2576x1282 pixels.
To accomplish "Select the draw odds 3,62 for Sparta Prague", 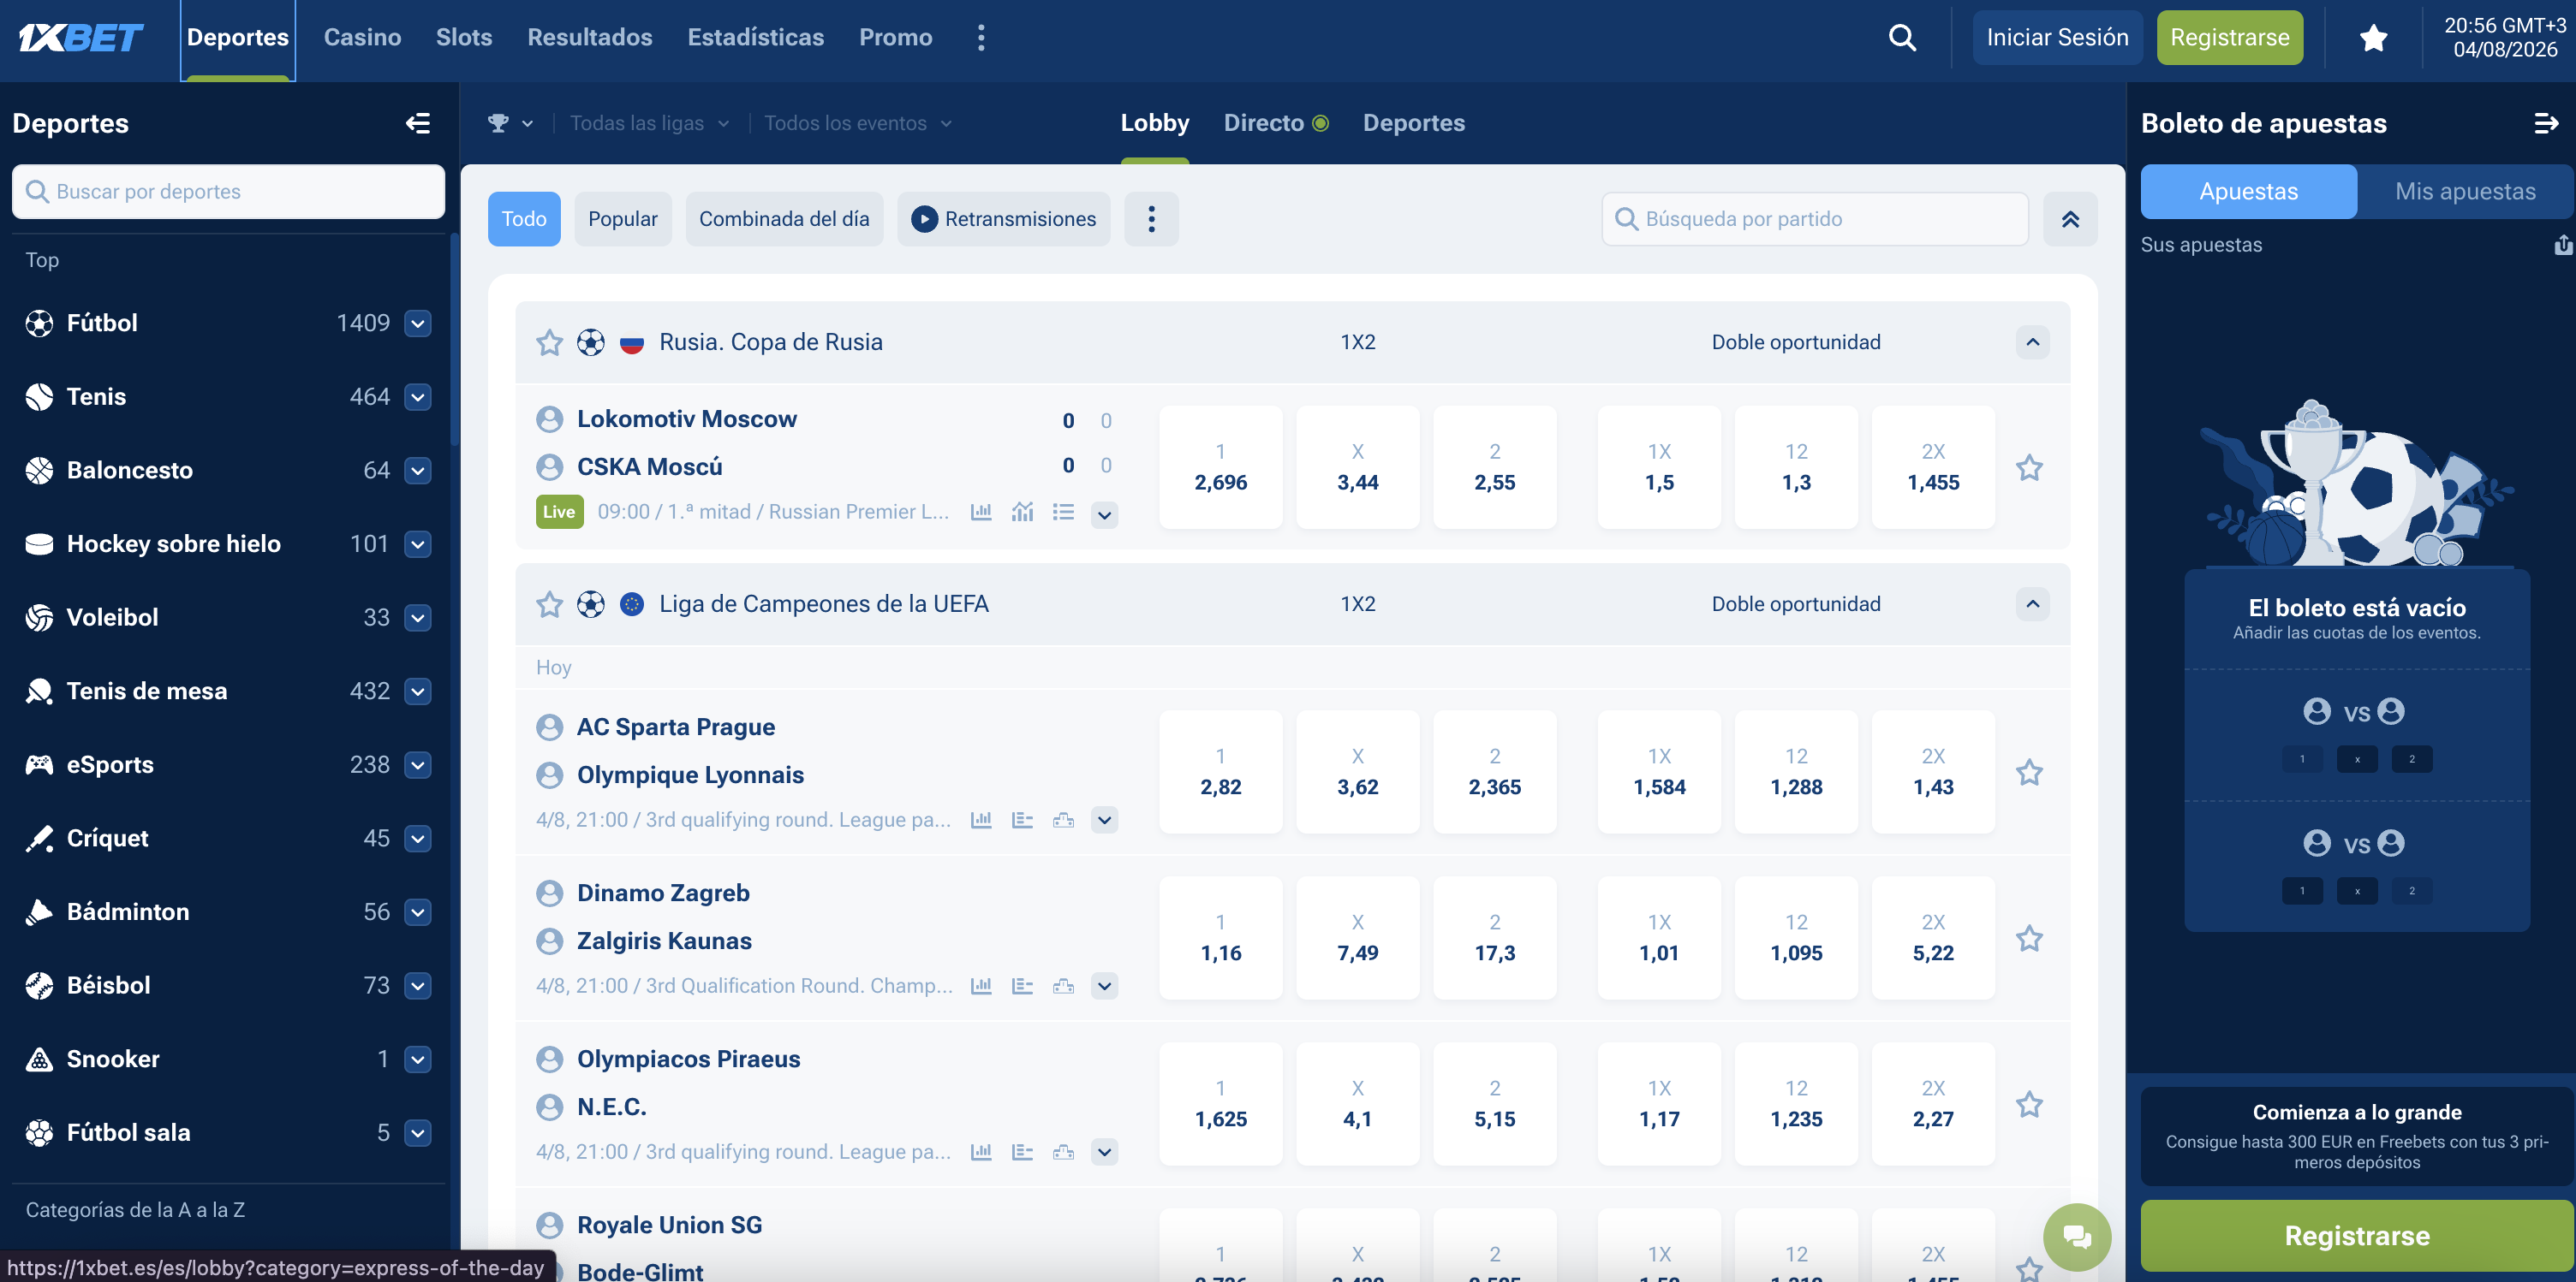I will (1357, 771).
